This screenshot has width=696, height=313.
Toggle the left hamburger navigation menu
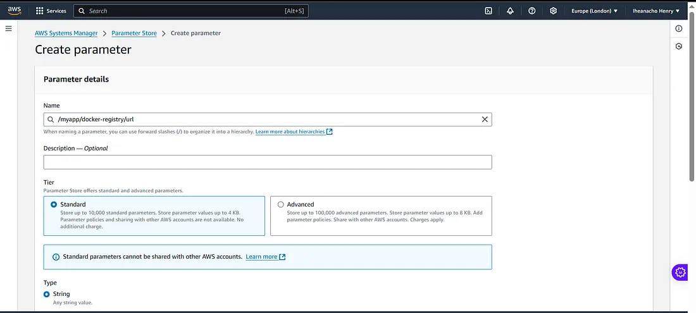8,28
